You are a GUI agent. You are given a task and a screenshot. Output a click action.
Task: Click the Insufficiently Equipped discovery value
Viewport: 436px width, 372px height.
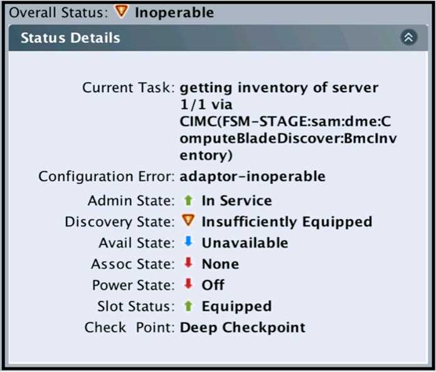pyautogui.click(x=287, y=222)
